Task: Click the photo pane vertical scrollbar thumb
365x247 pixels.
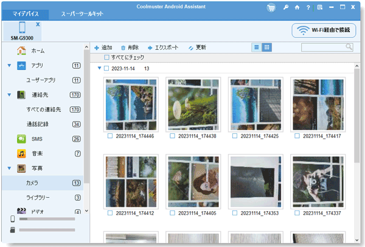Action: tap(357, 116)
